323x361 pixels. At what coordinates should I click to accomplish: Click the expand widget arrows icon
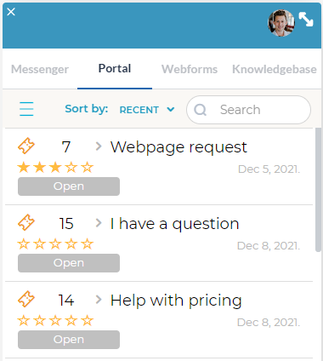coord(306,20)
